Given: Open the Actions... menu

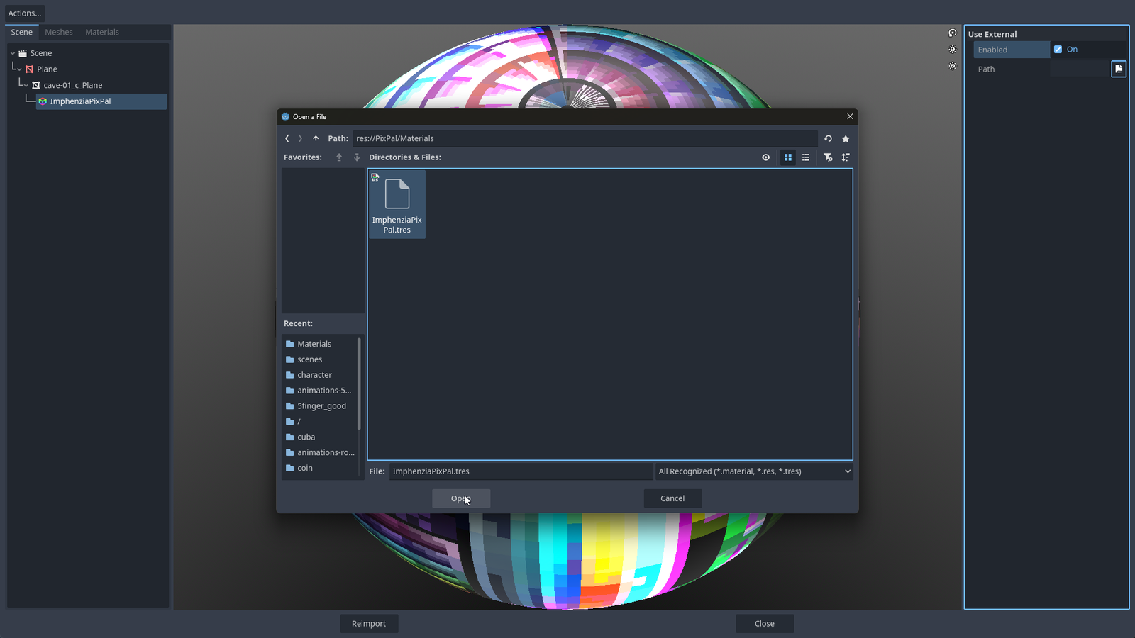Looking at the screenshot, I should click(x=25, y=13).
